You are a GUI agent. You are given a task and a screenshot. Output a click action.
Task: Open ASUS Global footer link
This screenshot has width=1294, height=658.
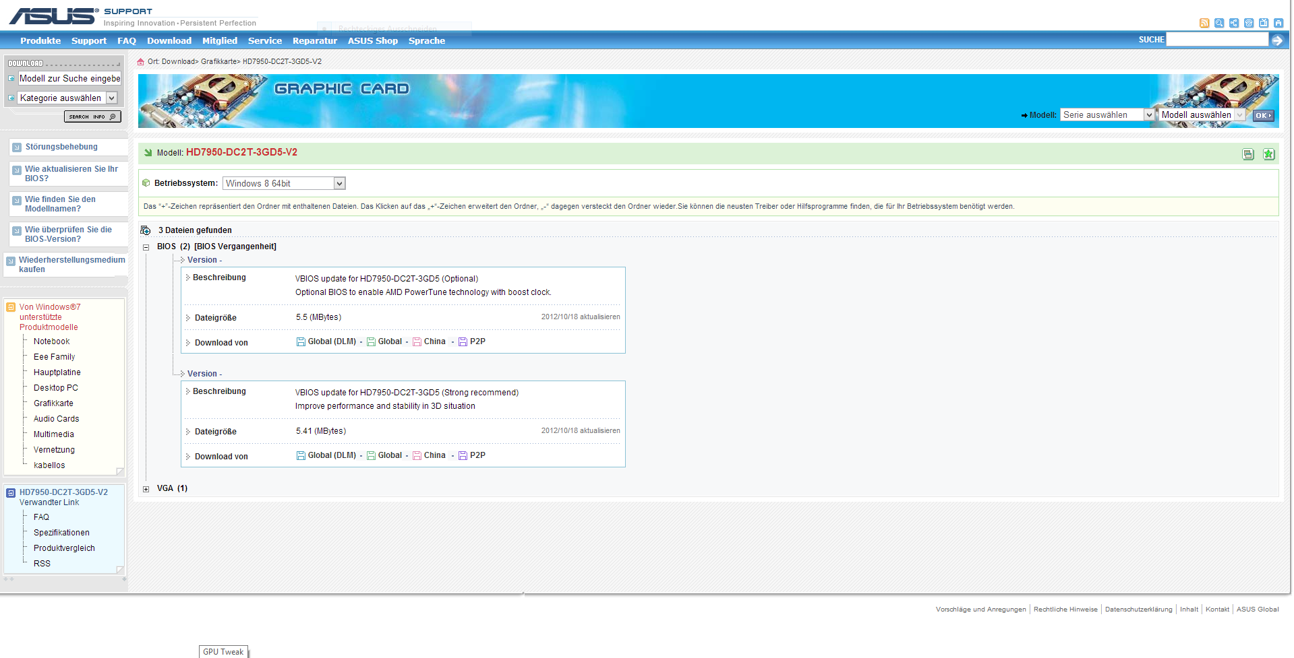tap(1258, 610)
